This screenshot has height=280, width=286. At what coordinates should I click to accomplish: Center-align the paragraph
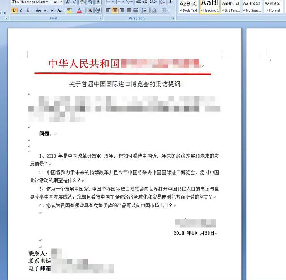pos(115,10)
